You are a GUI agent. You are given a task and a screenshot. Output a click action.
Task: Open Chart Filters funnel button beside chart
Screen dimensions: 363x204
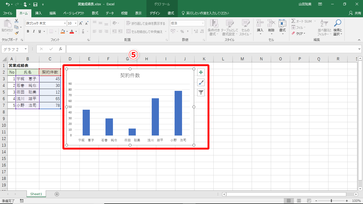tap(201, 92)
